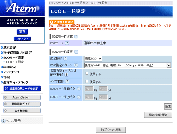Click the 保存 button
Screen dimensions: 177x134
pyautogui.click(x=22, y=32)
